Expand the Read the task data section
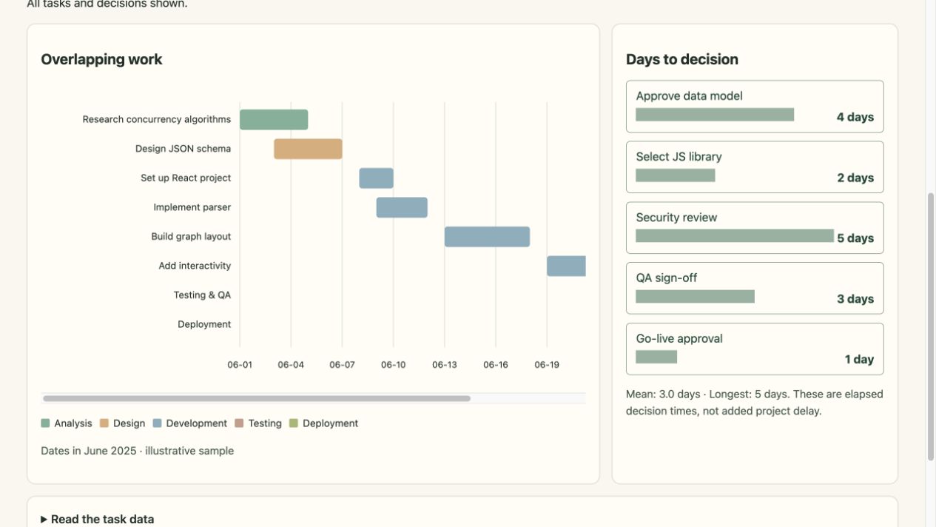 click(98, 519)
